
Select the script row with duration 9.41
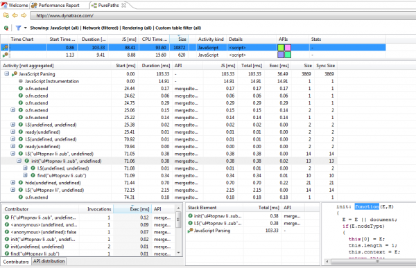[193, 55]
